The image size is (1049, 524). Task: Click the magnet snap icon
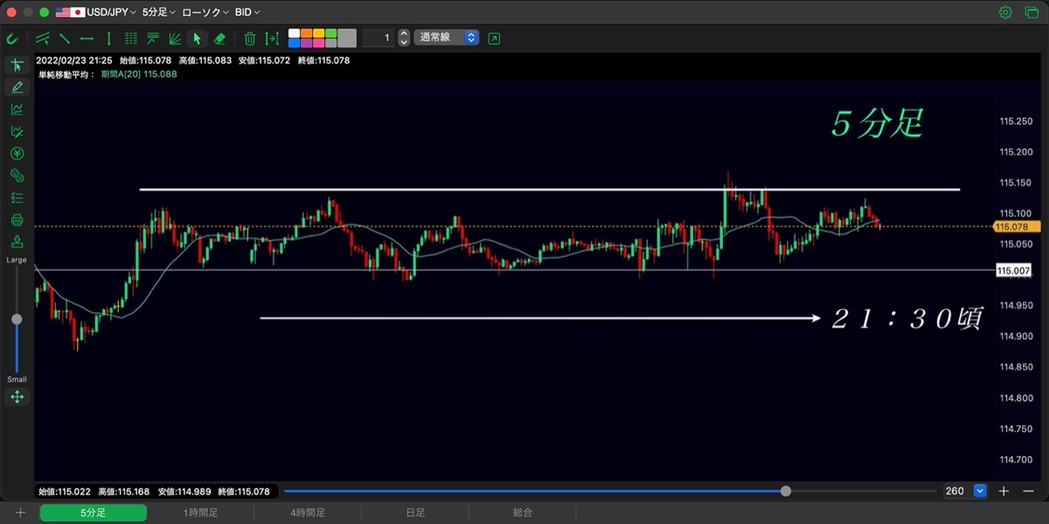point(12,38)
